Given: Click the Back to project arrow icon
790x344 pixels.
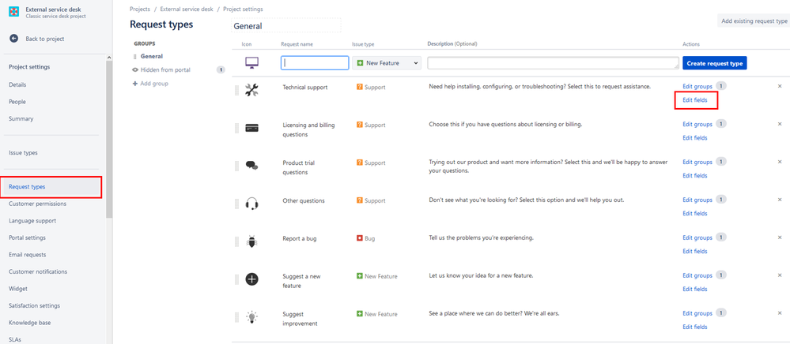Looking at the screenshot, I should 14,39.
